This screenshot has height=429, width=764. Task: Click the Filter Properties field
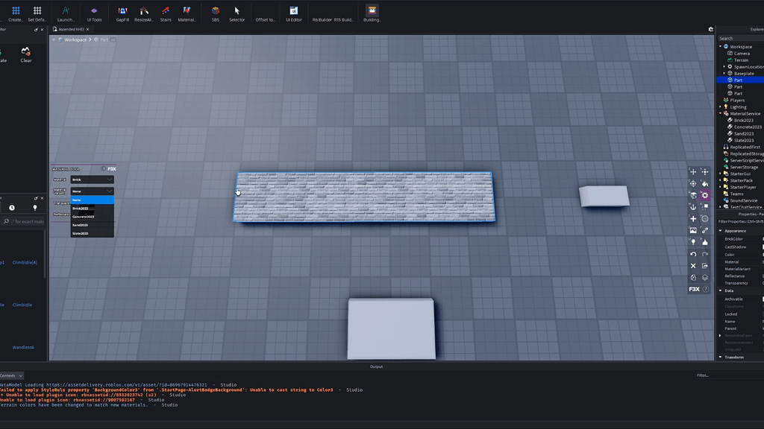point(741,222)
